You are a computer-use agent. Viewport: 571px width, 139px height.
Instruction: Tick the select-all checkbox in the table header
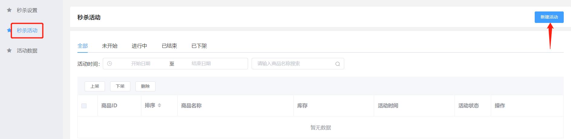click(84, 106)
